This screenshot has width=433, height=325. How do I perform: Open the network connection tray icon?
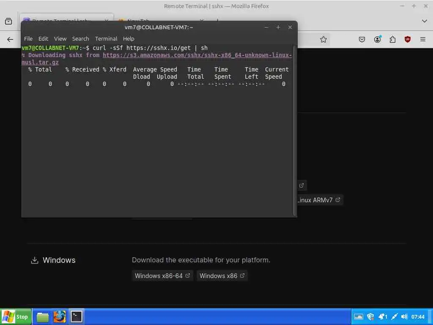tap(395, 317)
